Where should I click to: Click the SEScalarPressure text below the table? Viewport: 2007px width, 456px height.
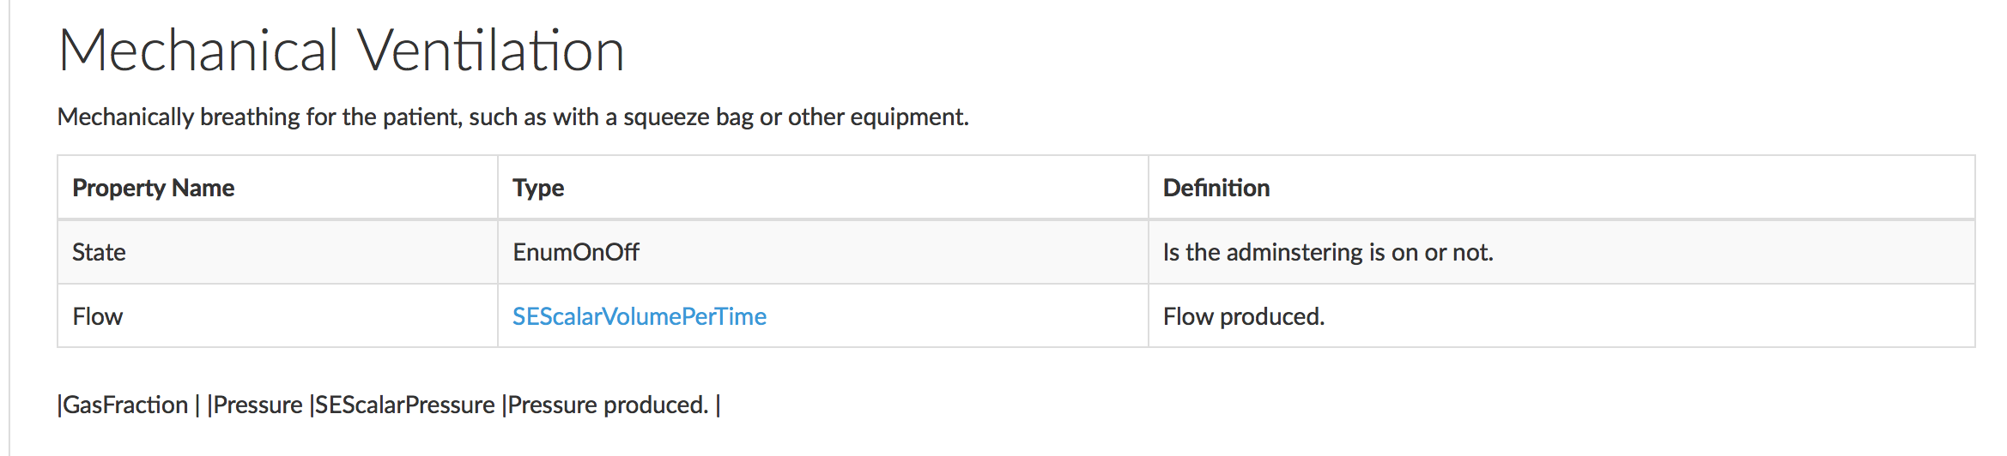click(405, 405)
